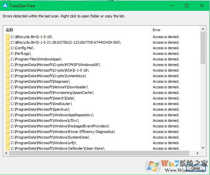This screenshot has height=175, width=210.
Task: Select path ending in Microsoft\SmsRouter\
Action: [41, 104]
